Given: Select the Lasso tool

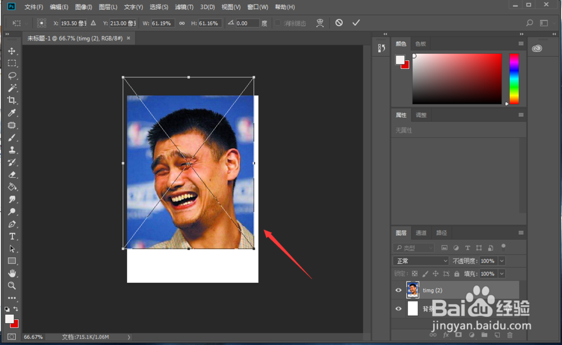Looking at the screenshot, I should pyautogui.click(x=12, y=76).
